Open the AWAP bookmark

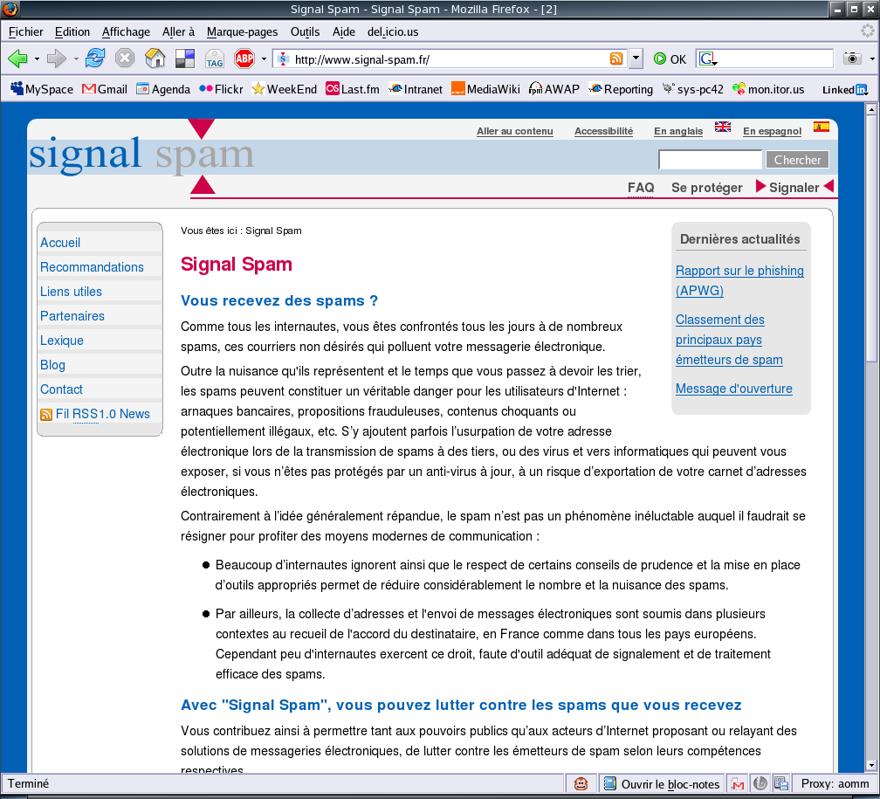click(x=553, y=89)
